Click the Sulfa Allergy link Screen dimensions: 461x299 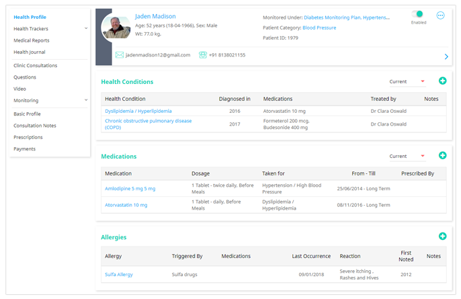[119, 274]
